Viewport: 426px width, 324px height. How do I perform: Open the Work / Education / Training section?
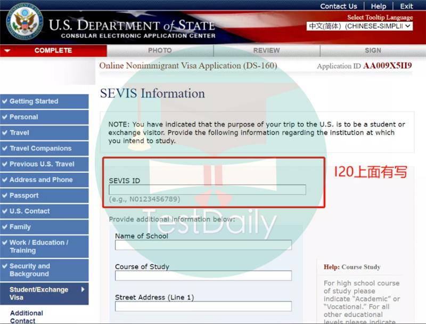[44, 247]
